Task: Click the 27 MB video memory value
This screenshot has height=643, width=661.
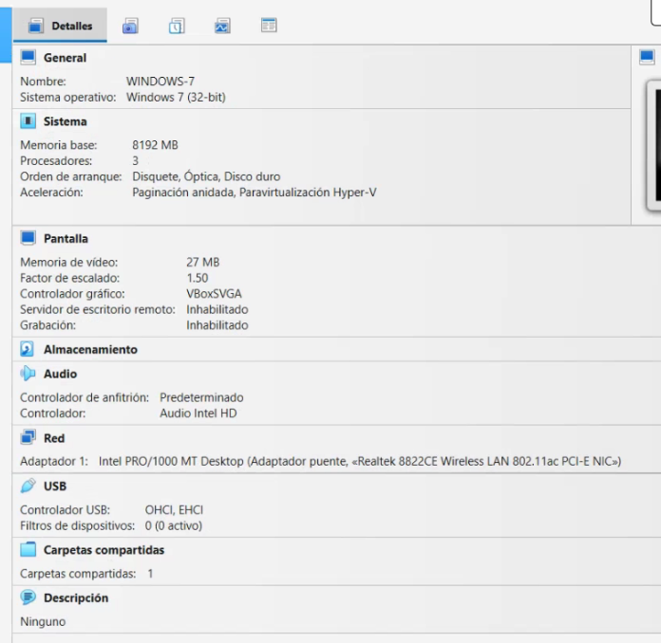Action: tap(203, 263)
